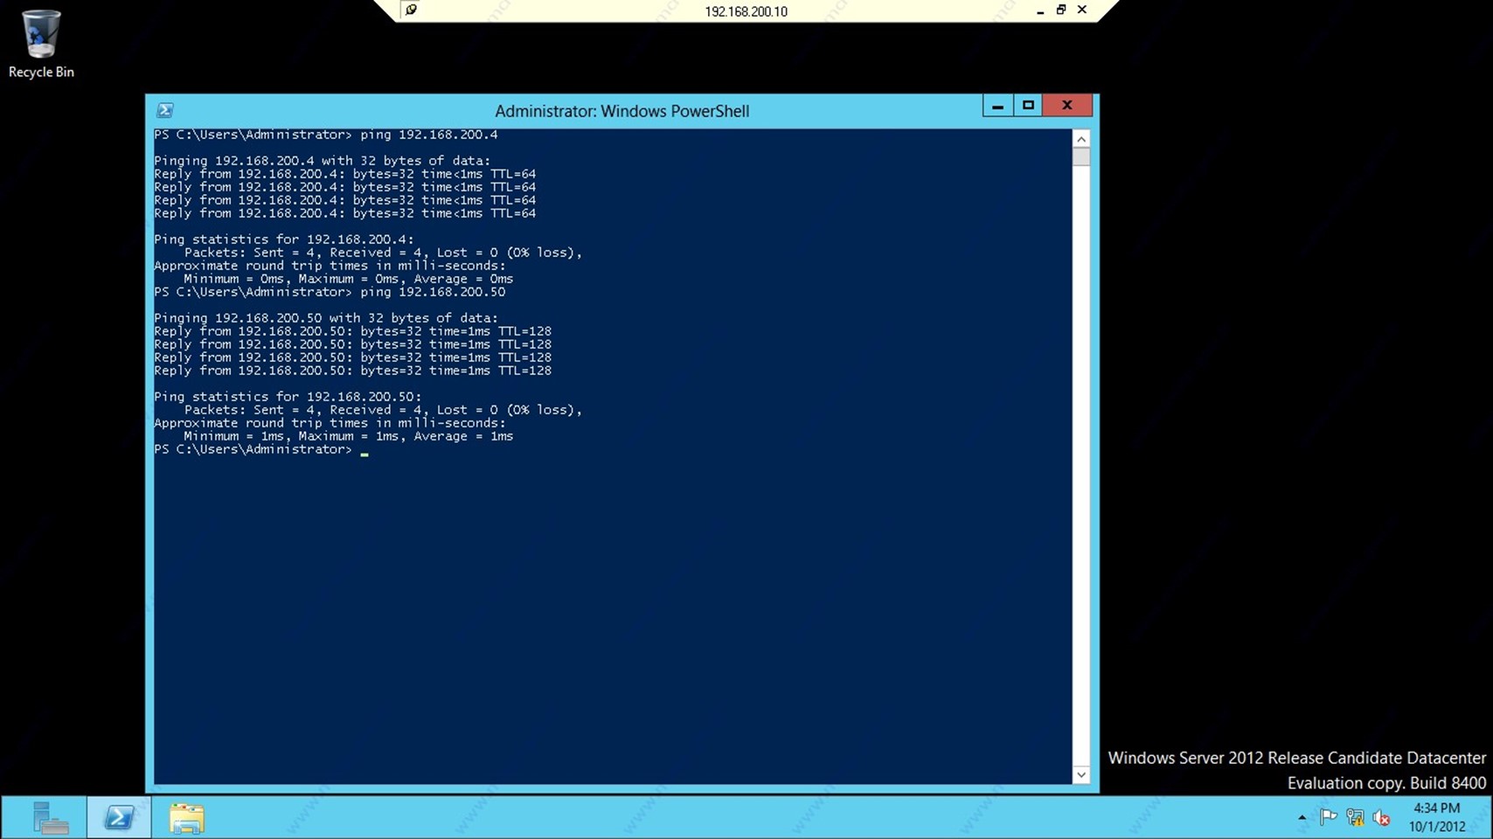The image size is (1493, 839).
Task: Open the Recycle Bin desktop icon
Action: [x=40, y=44]
